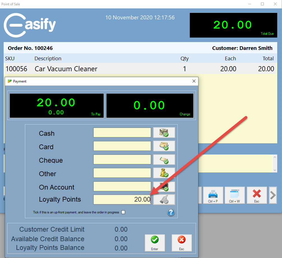282x258 pixels.
Task: Click the Ctrl + W window button
Action: pyautogui.click(x=234, y=195)
